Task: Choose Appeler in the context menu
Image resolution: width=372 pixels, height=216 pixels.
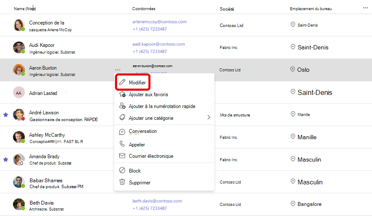Action: pos(164,144)
